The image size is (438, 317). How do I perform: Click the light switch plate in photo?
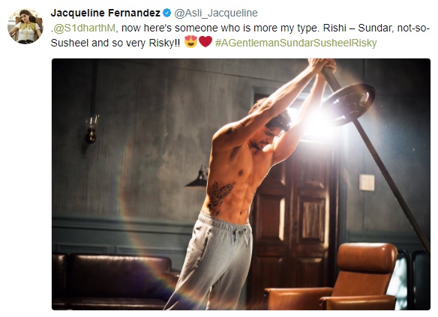(x=367, y=183)
